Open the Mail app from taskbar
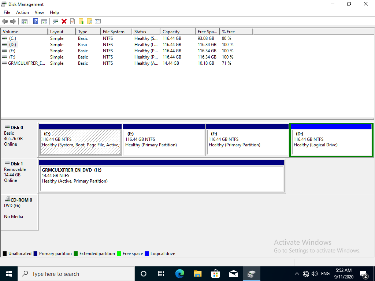 pos(234,274)
